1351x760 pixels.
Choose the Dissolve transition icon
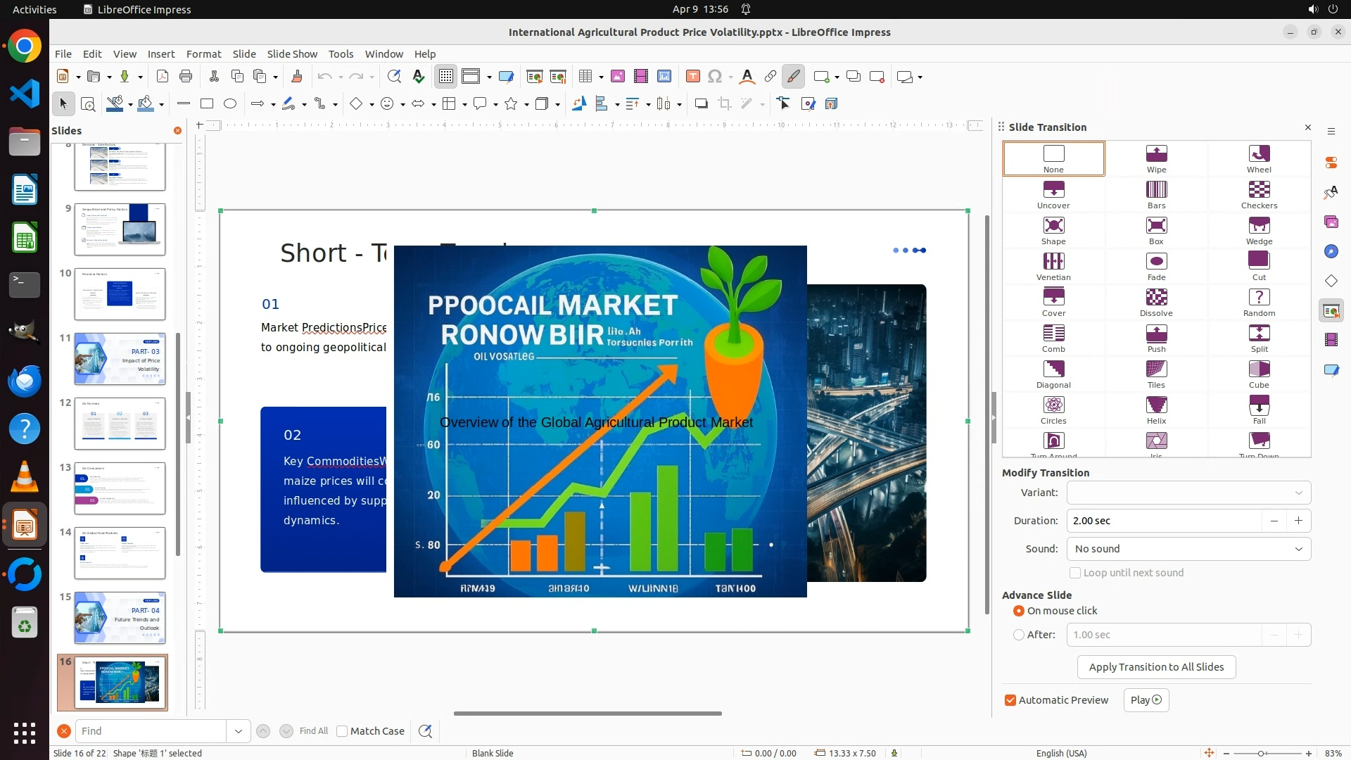tap(1156, 302)
